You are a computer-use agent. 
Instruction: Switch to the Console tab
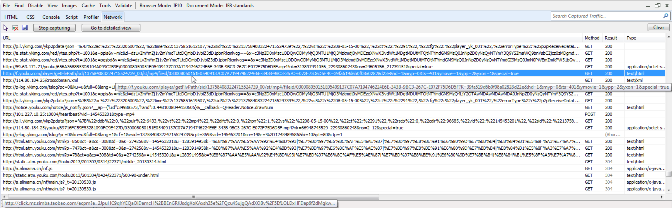coord(51,17)
